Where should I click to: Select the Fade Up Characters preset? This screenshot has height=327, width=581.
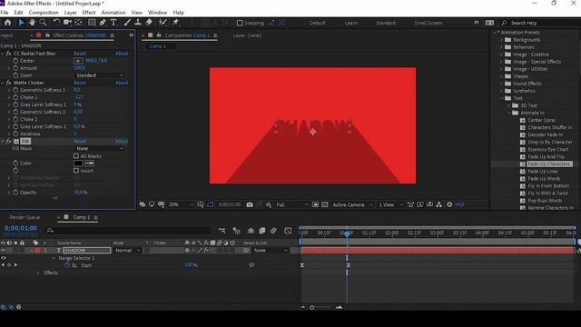(548, 163)
